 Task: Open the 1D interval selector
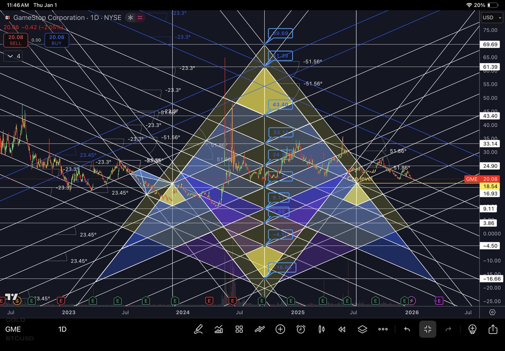click(62, 330)
